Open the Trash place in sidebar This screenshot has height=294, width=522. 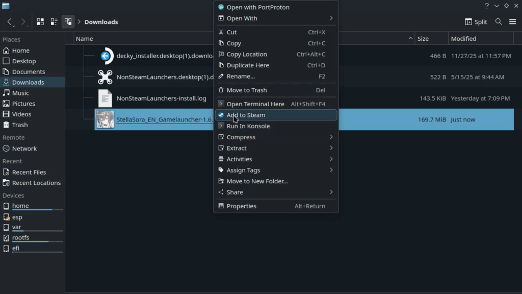pos(20,125)
